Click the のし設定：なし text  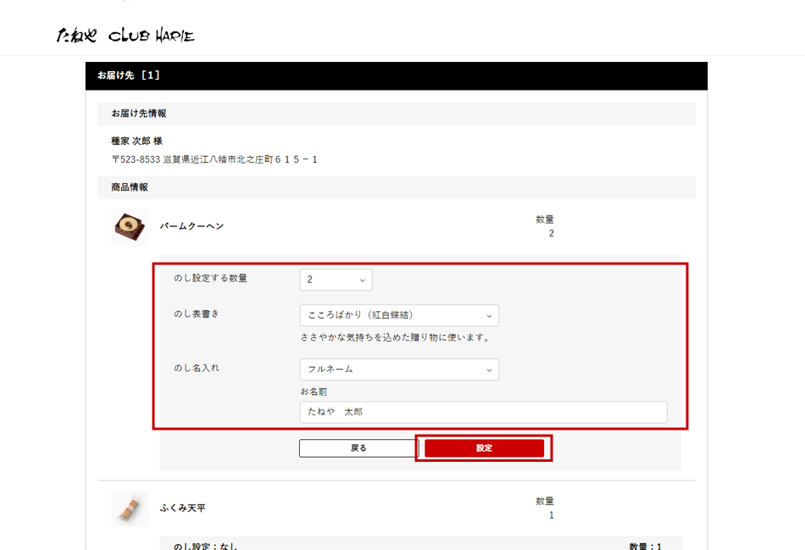click(205, 546)
